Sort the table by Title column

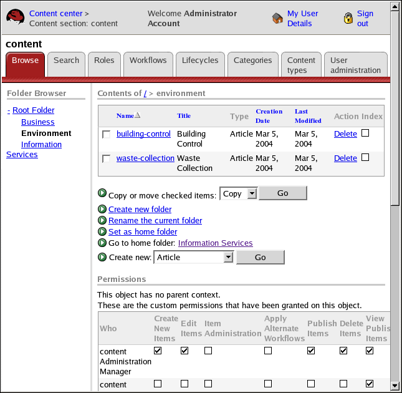pyautogui.click(x=184, y=115)
